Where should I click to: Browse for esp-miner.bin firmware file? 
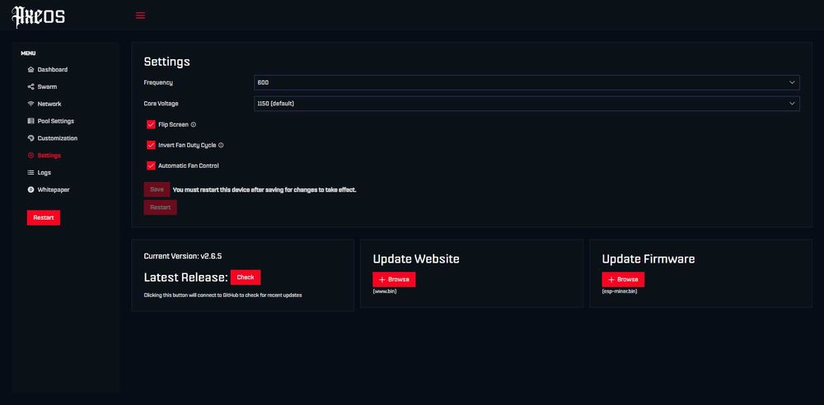(623, 279)
